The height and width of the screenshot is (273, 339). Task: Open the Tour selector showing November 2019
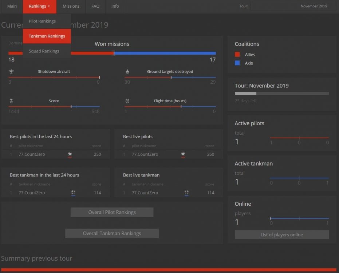[293, 6]
